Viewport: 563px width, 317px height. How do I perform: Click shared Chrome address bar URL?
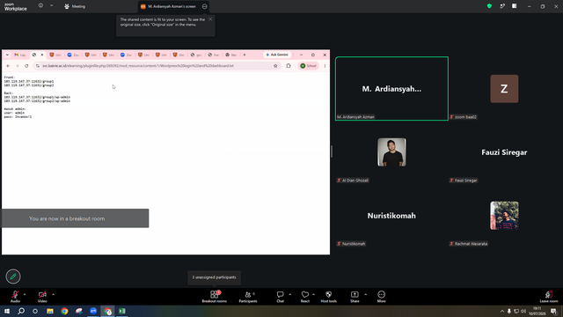tap(138, 66)
